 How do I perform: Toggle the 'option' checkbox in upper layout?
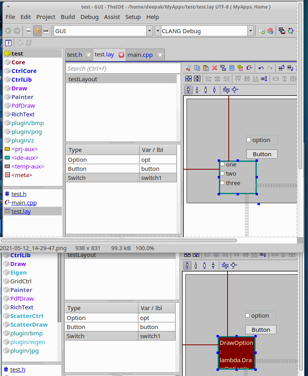click(x=248, y=140)
